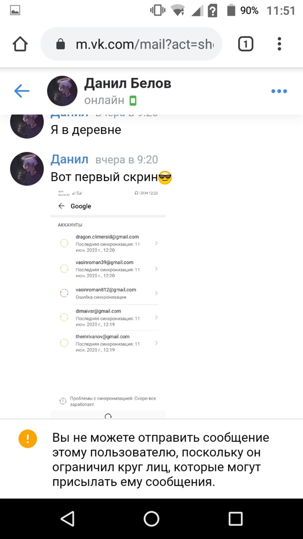Tap the 'вчера в 9:20' message timestamp

[x=127, y=160]
